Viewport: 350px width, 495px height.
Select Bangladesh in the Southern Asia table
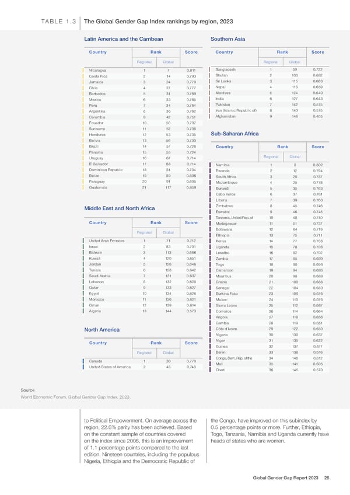[x=226, y=69]
